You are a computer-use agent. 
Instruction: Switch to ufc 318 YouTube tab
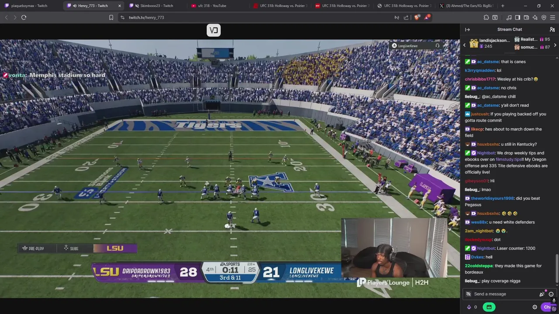(x=218, y=6)
